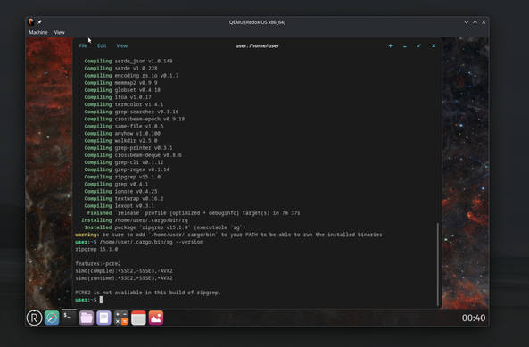The height and width of the screenshot is (347, 529).
Task: Open the terminal icon in the taskbar
Action: [69, 318]
